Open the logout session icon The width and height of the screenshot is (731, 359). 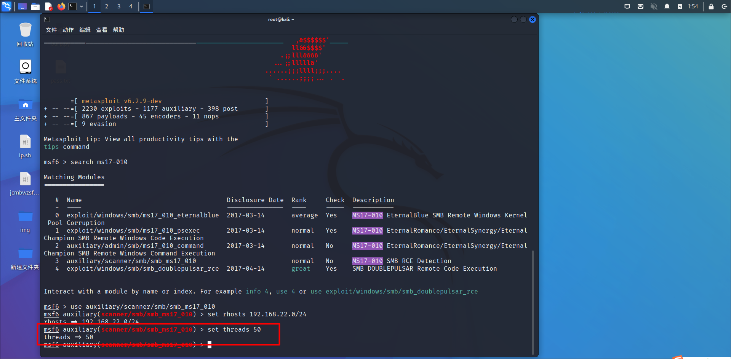724,6
